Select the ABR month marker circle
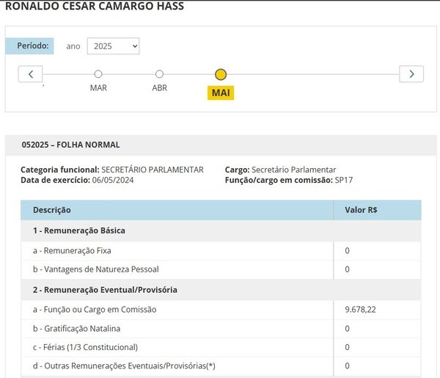The height and width of the screenshot is (378, 440). (159, 74)
